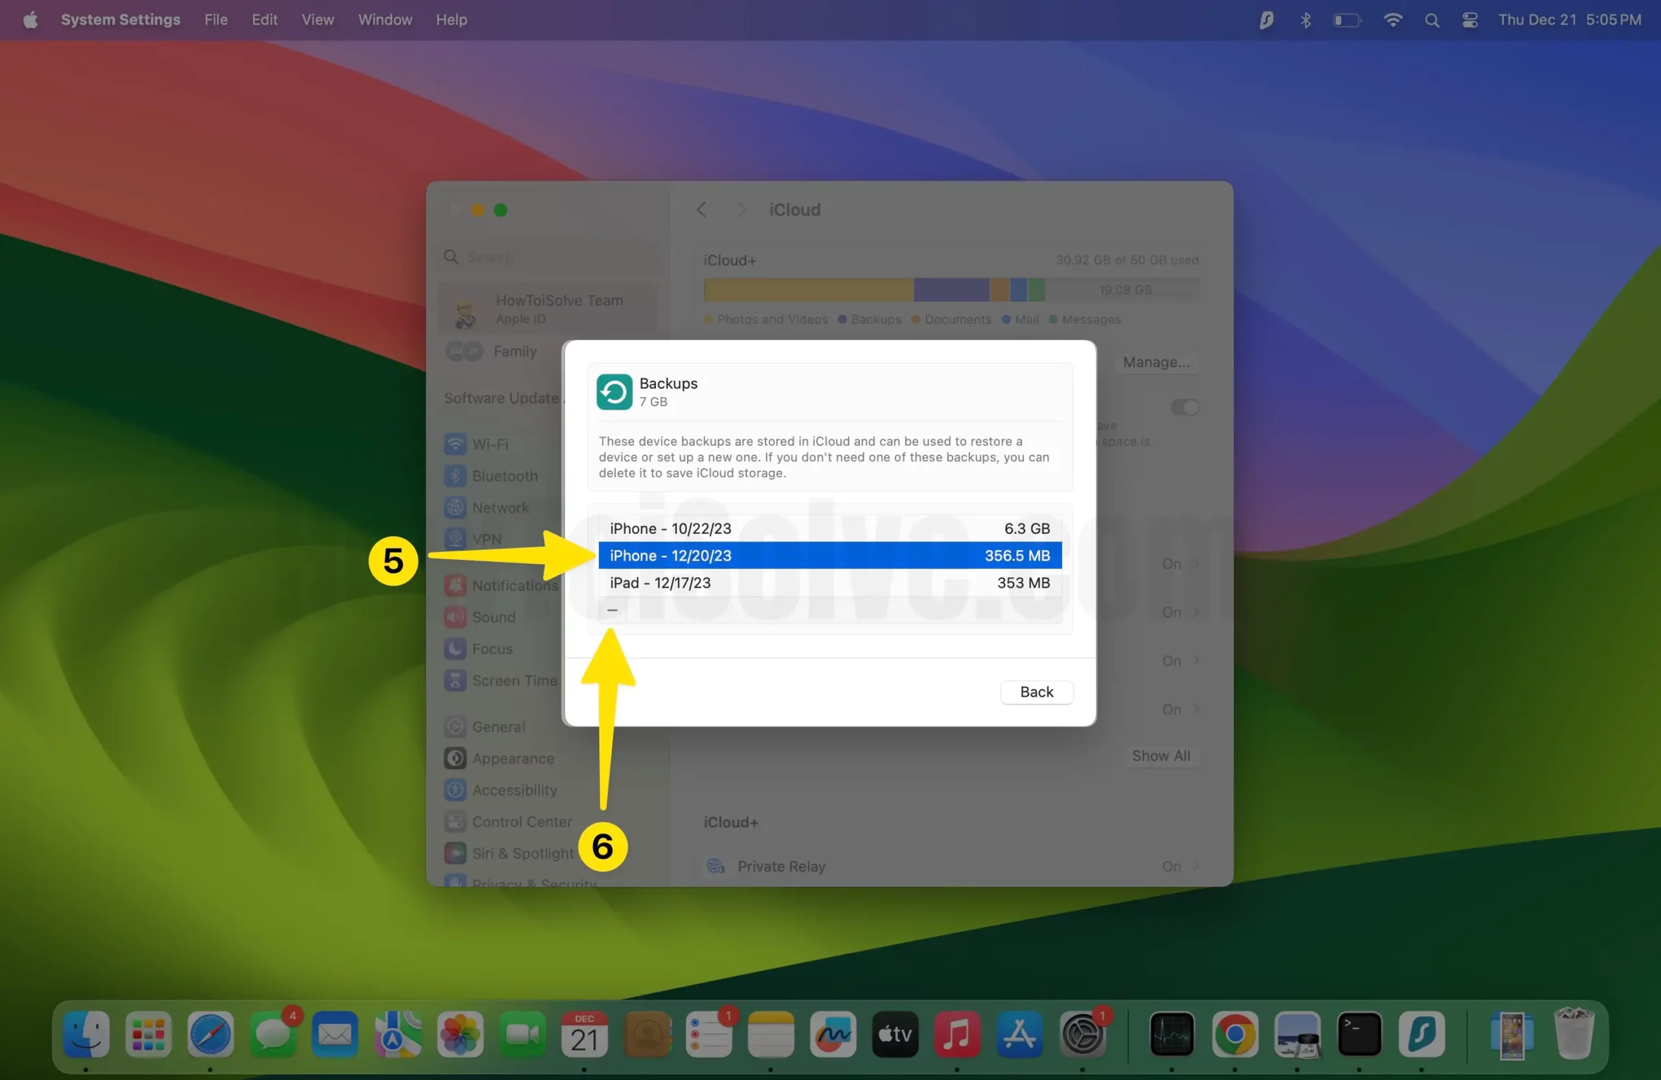The width and height of the screenshot is (1661, 1080).
Task: Open Activity Monitor in the Dock
Action: coord(1171,1034)
